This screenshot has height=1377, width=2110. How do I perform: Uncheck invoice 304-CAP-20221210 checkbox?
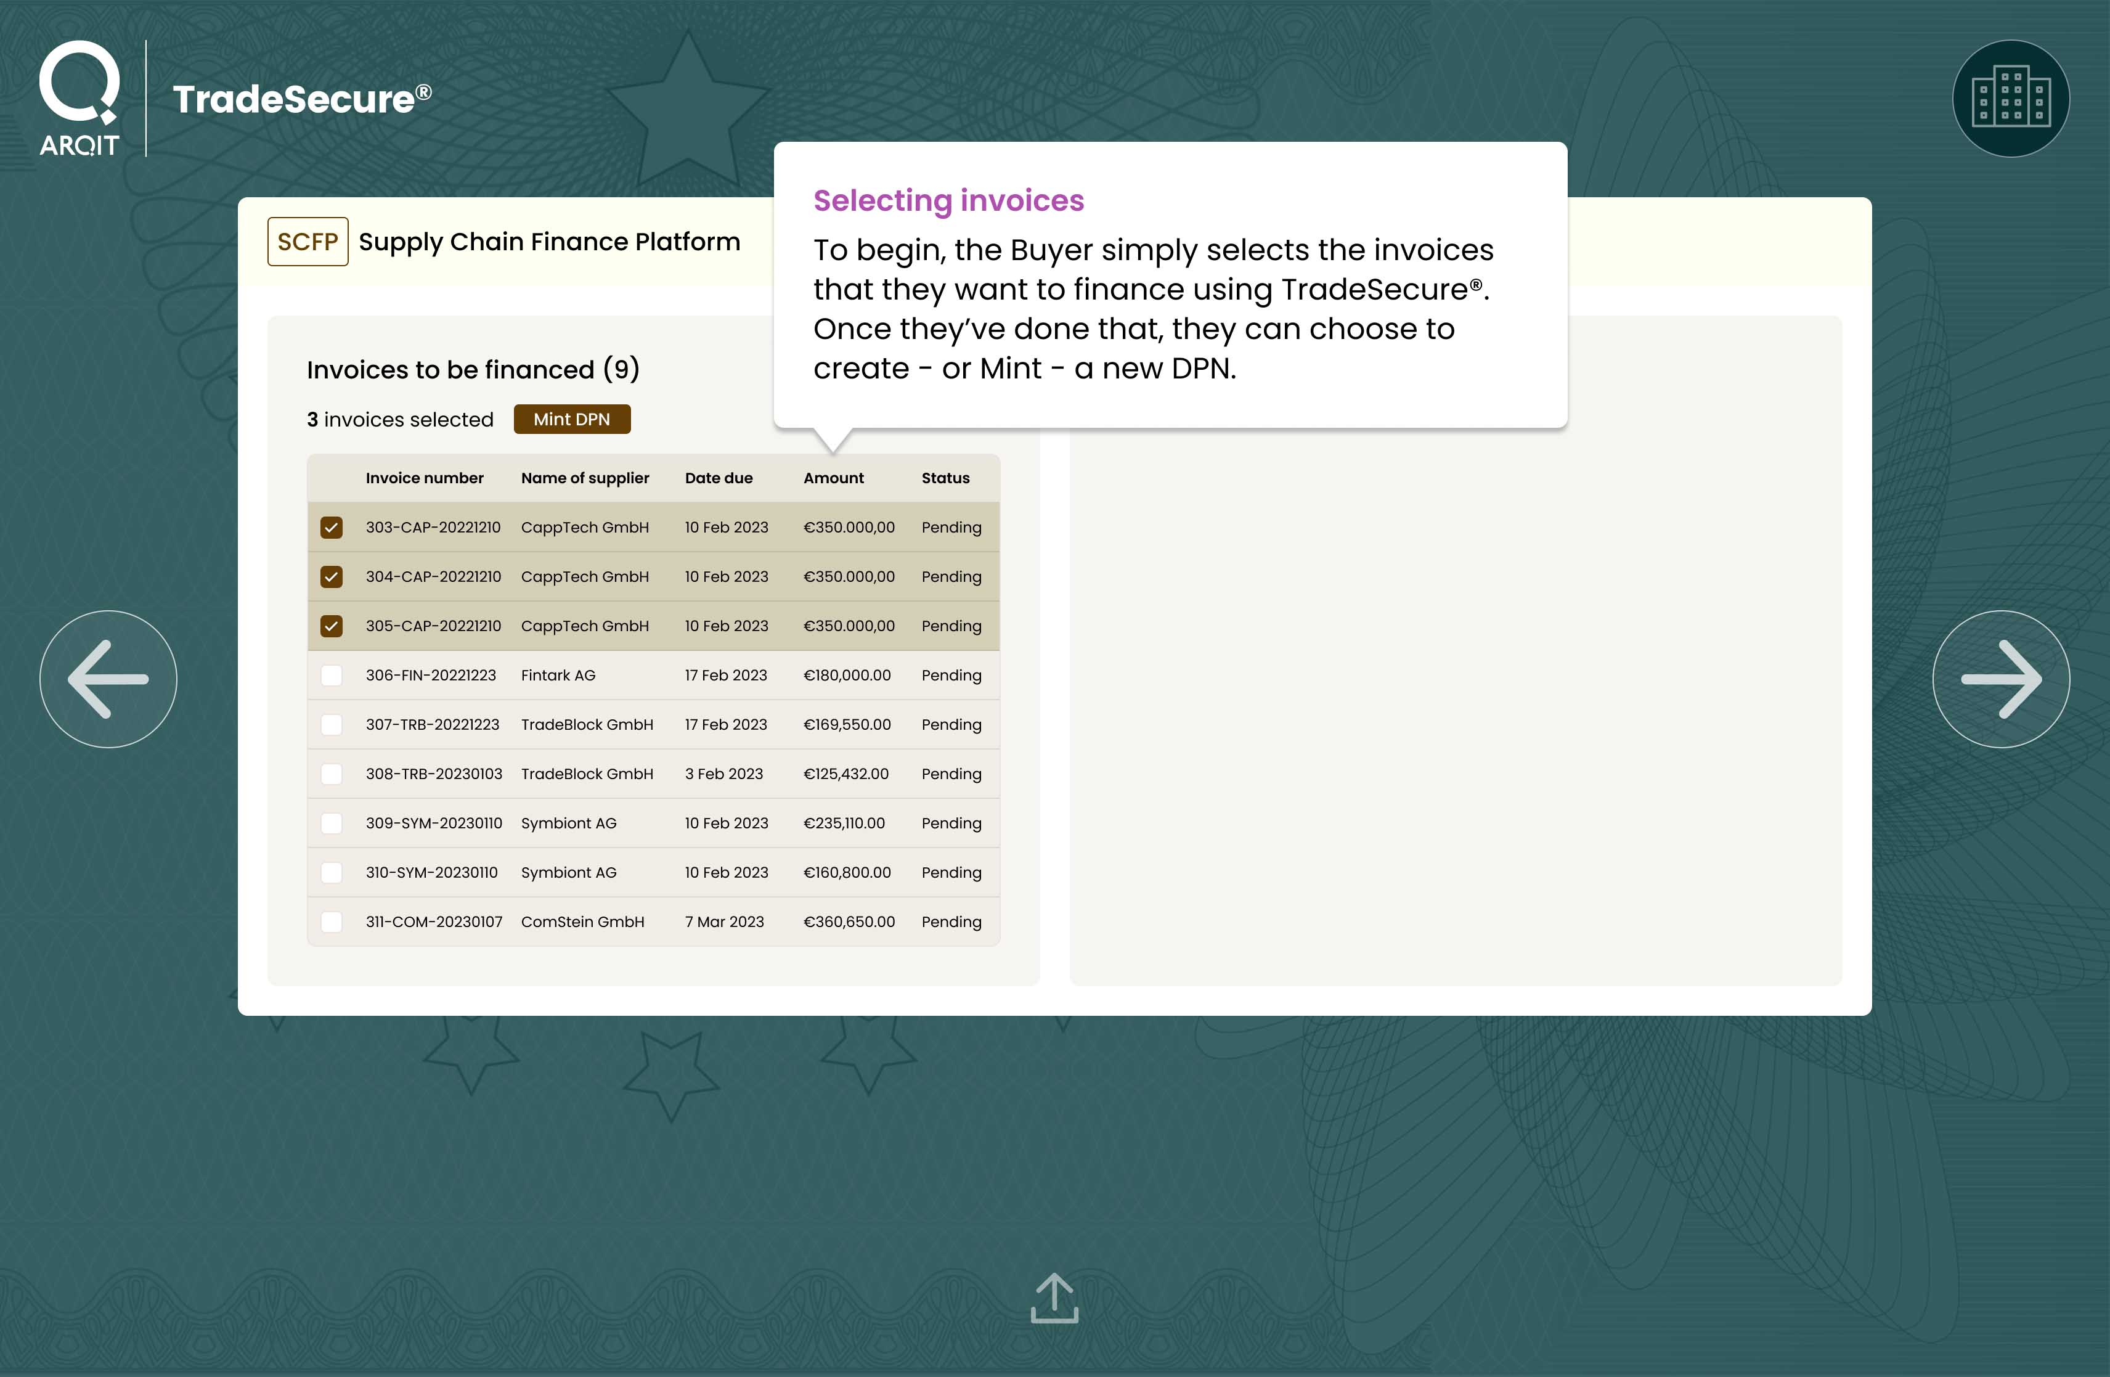(332, 577)
